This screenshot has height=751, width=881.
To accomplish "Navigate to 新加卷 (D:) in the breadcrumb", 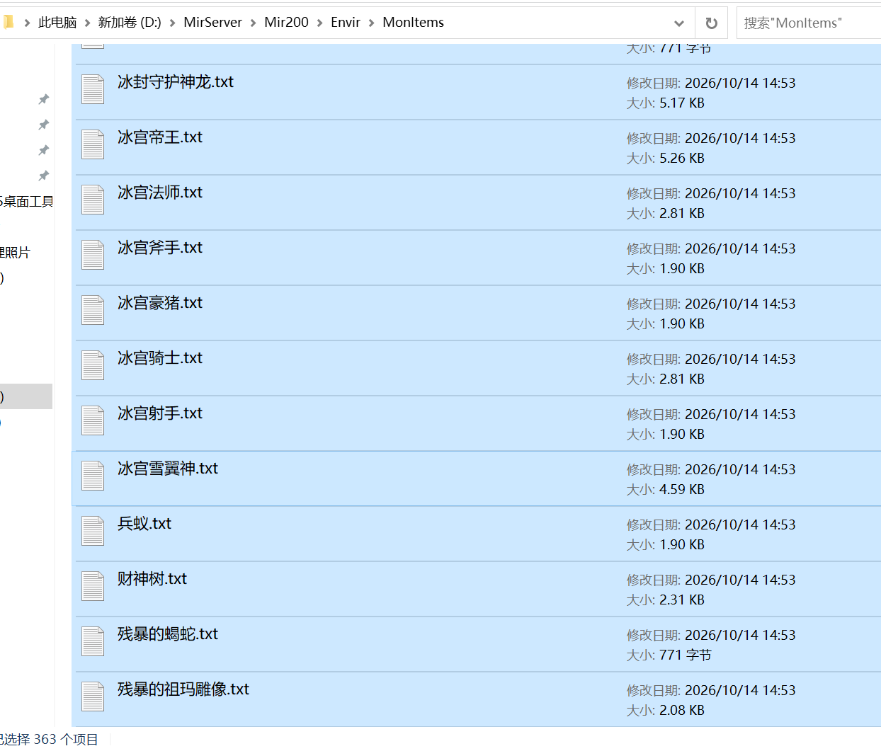I will click(x=130, y=23).
